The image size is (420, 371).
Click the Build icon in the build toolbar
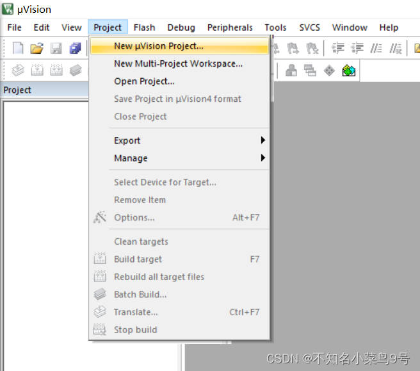(x=37, y=70)
